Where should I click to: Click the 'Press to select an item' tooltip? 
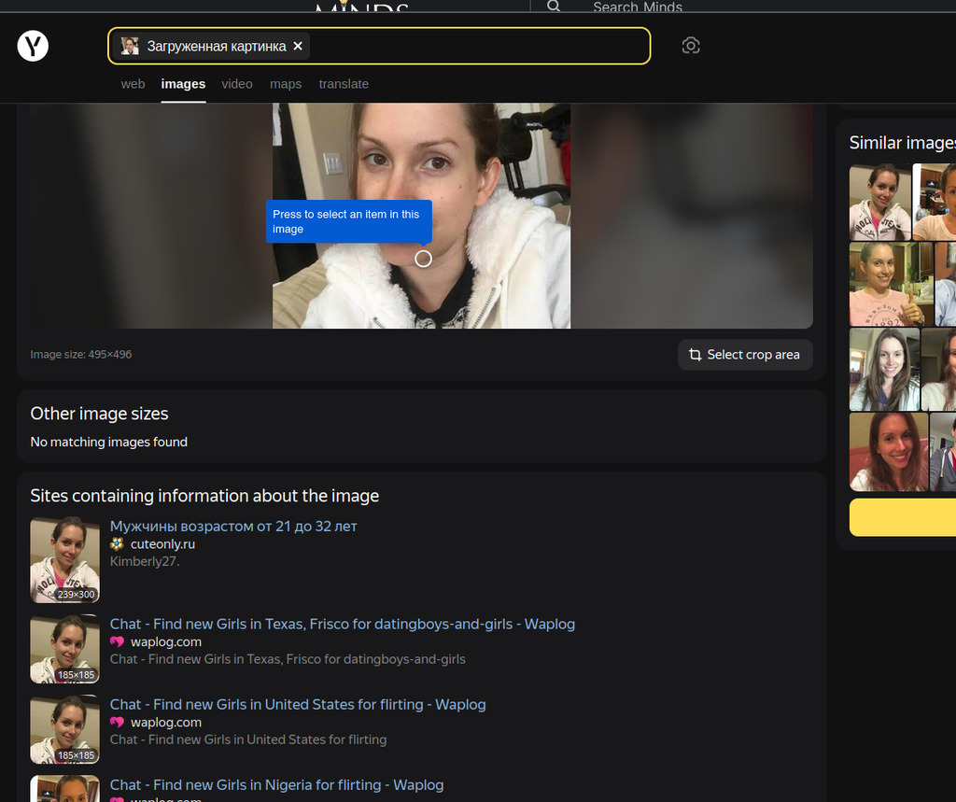(348, 221)
